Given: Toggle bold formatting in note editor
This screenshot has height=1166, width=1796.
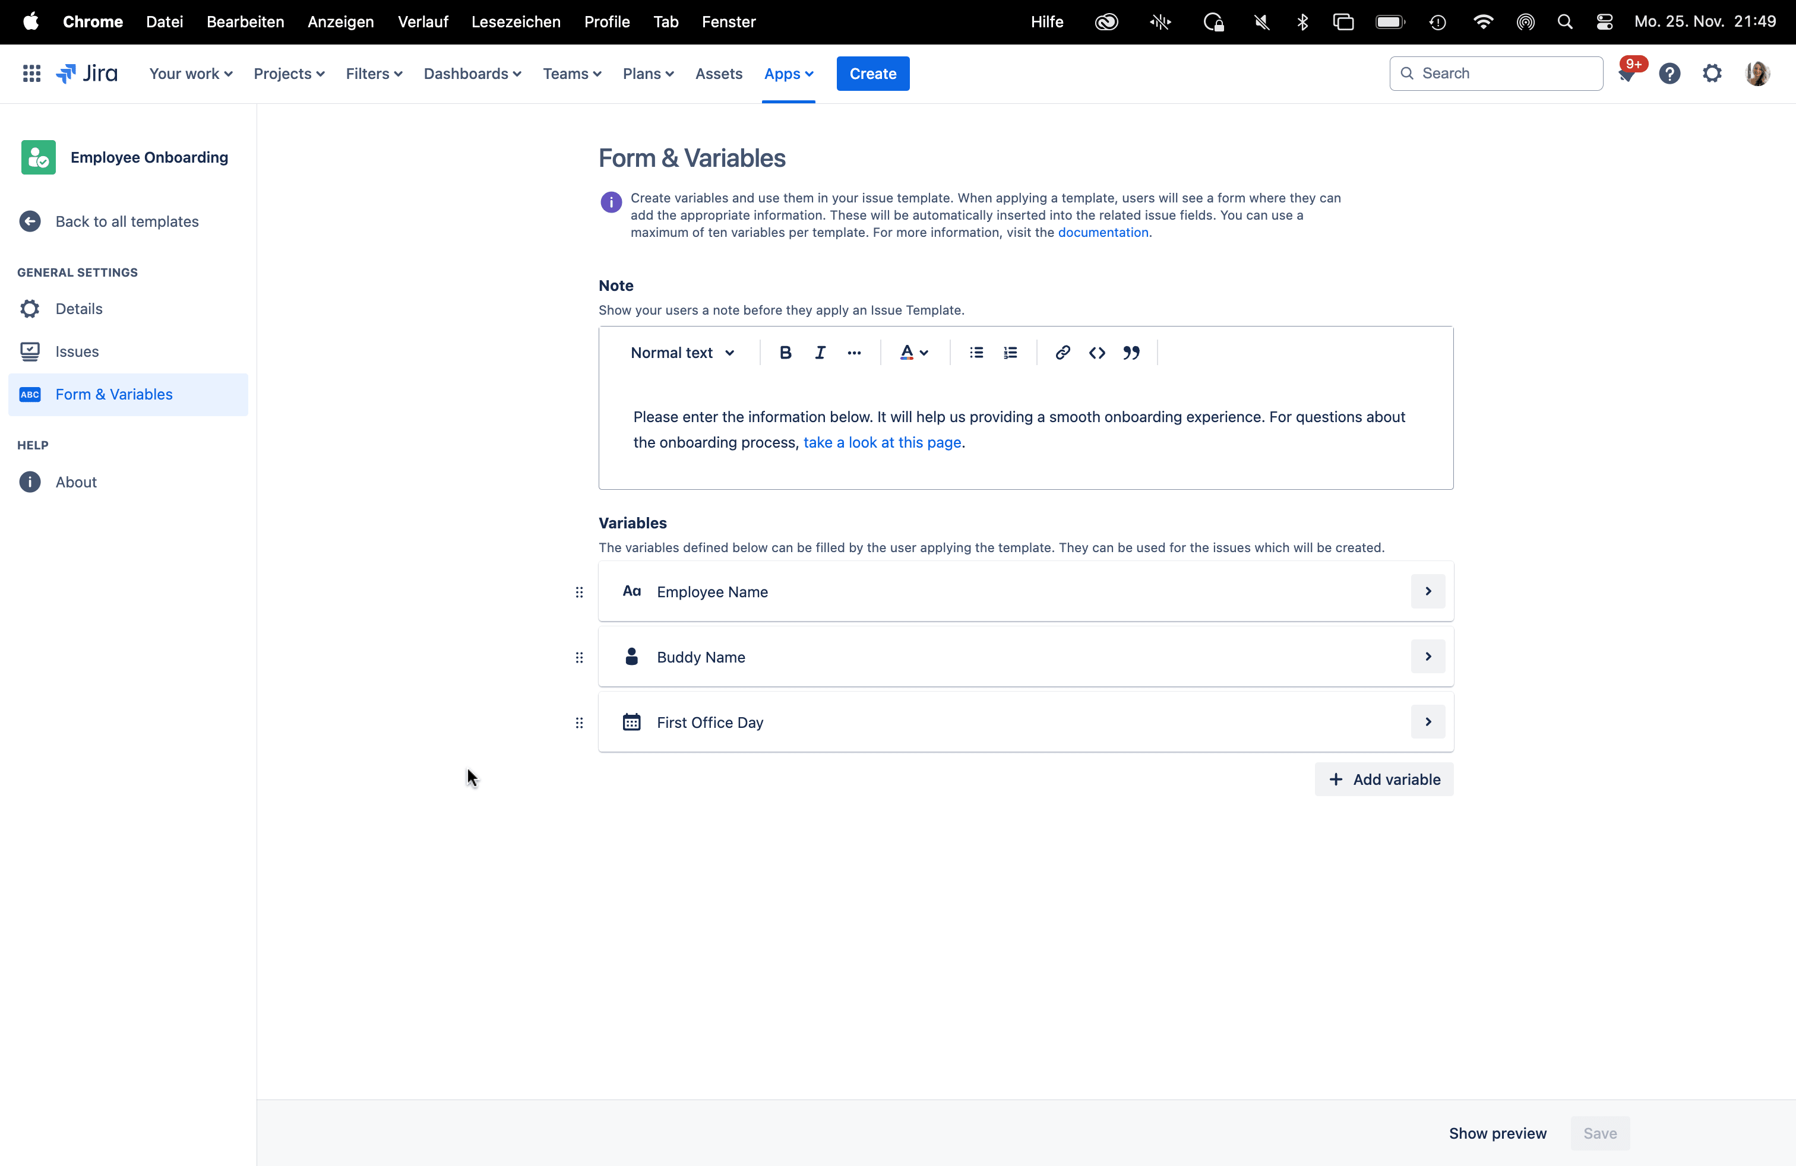Looking at the screenshot, I should [x=785, y=352].
